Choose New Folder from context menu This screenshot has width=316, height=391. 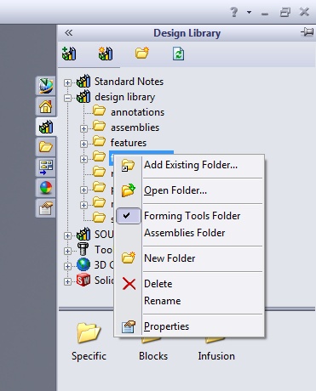[x=189, y=258]
